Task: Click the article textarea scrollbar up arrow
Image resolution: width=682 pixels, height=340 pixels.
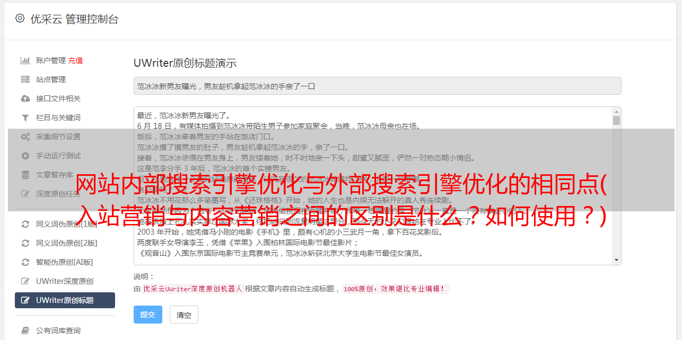Action: pos(616,112)
